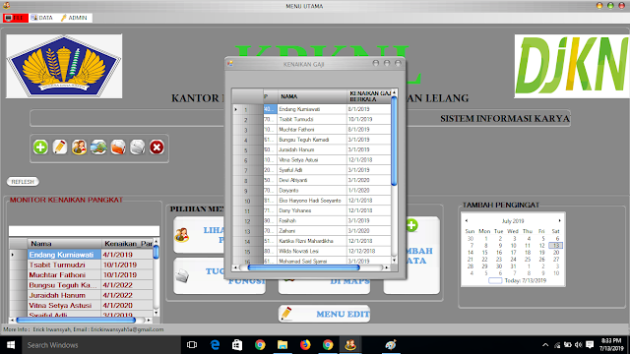This screenshot has width=630, height=354.
Task: Show hidden system tray icons
Action: coord(545,345)
